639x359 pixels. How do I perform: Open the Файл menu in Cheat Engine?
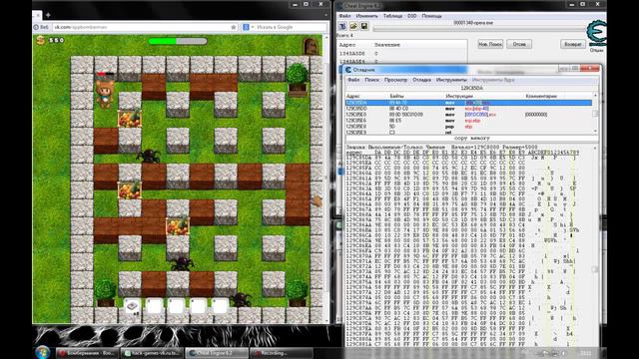tap(344, 16)
